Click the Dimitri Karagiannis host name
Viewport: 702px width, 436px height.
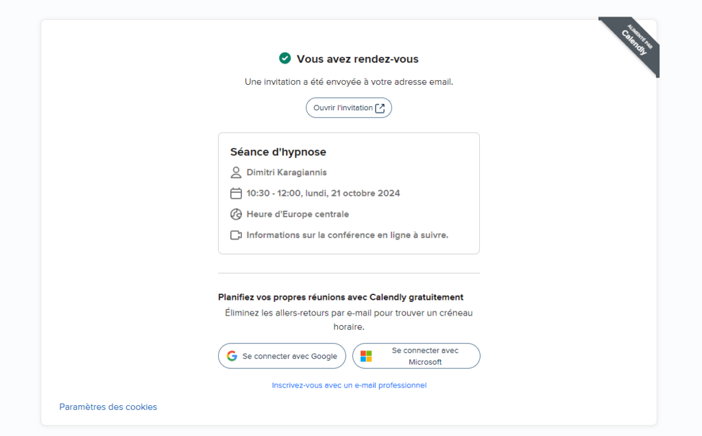click(287, 172)
